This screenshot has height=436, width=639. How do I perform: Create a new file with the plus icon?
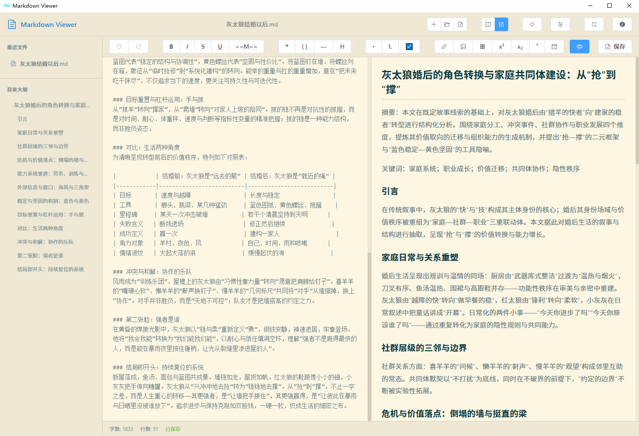433,24
